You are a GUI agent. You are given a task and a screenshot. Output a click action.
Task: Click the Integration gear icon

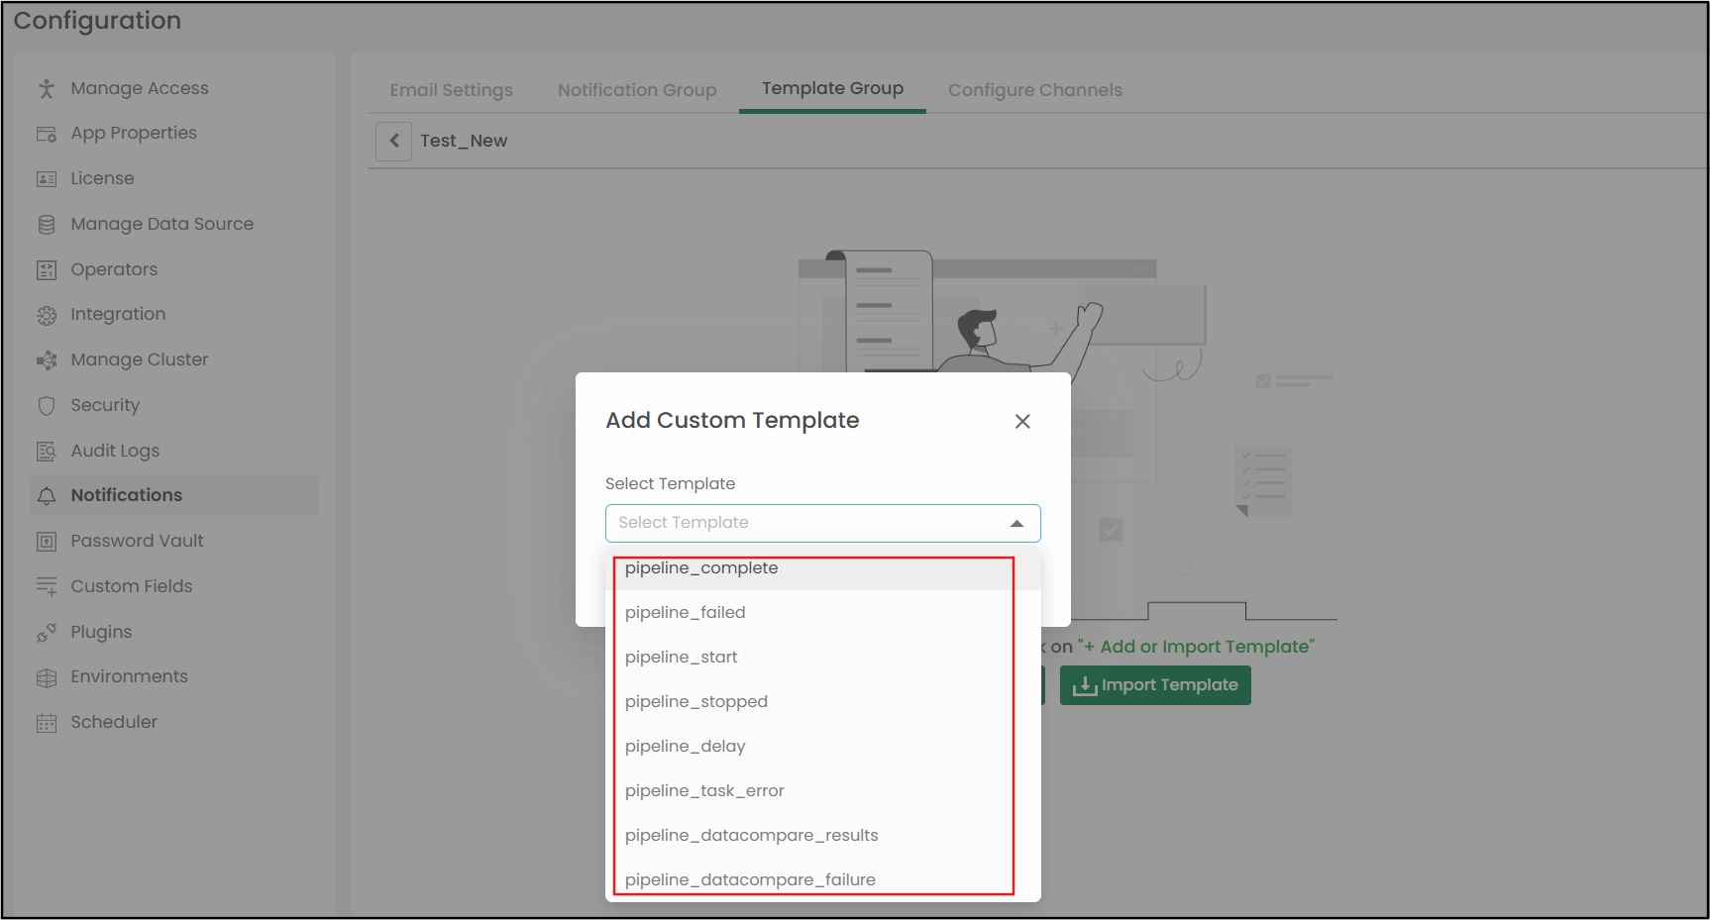coord(47,315)
